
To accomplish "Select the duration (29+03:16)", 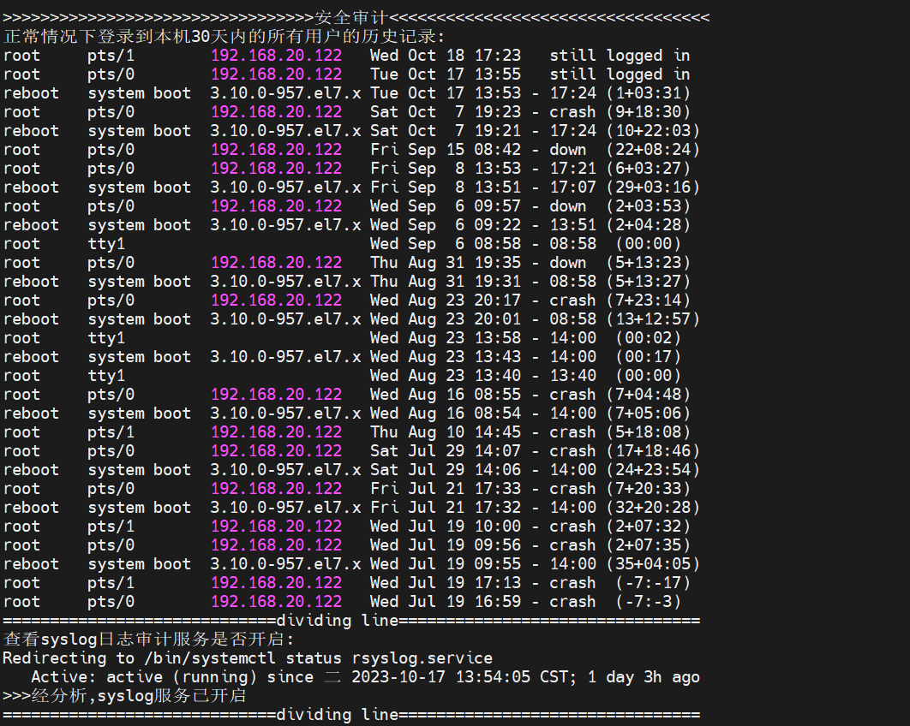I will [653, 187].
